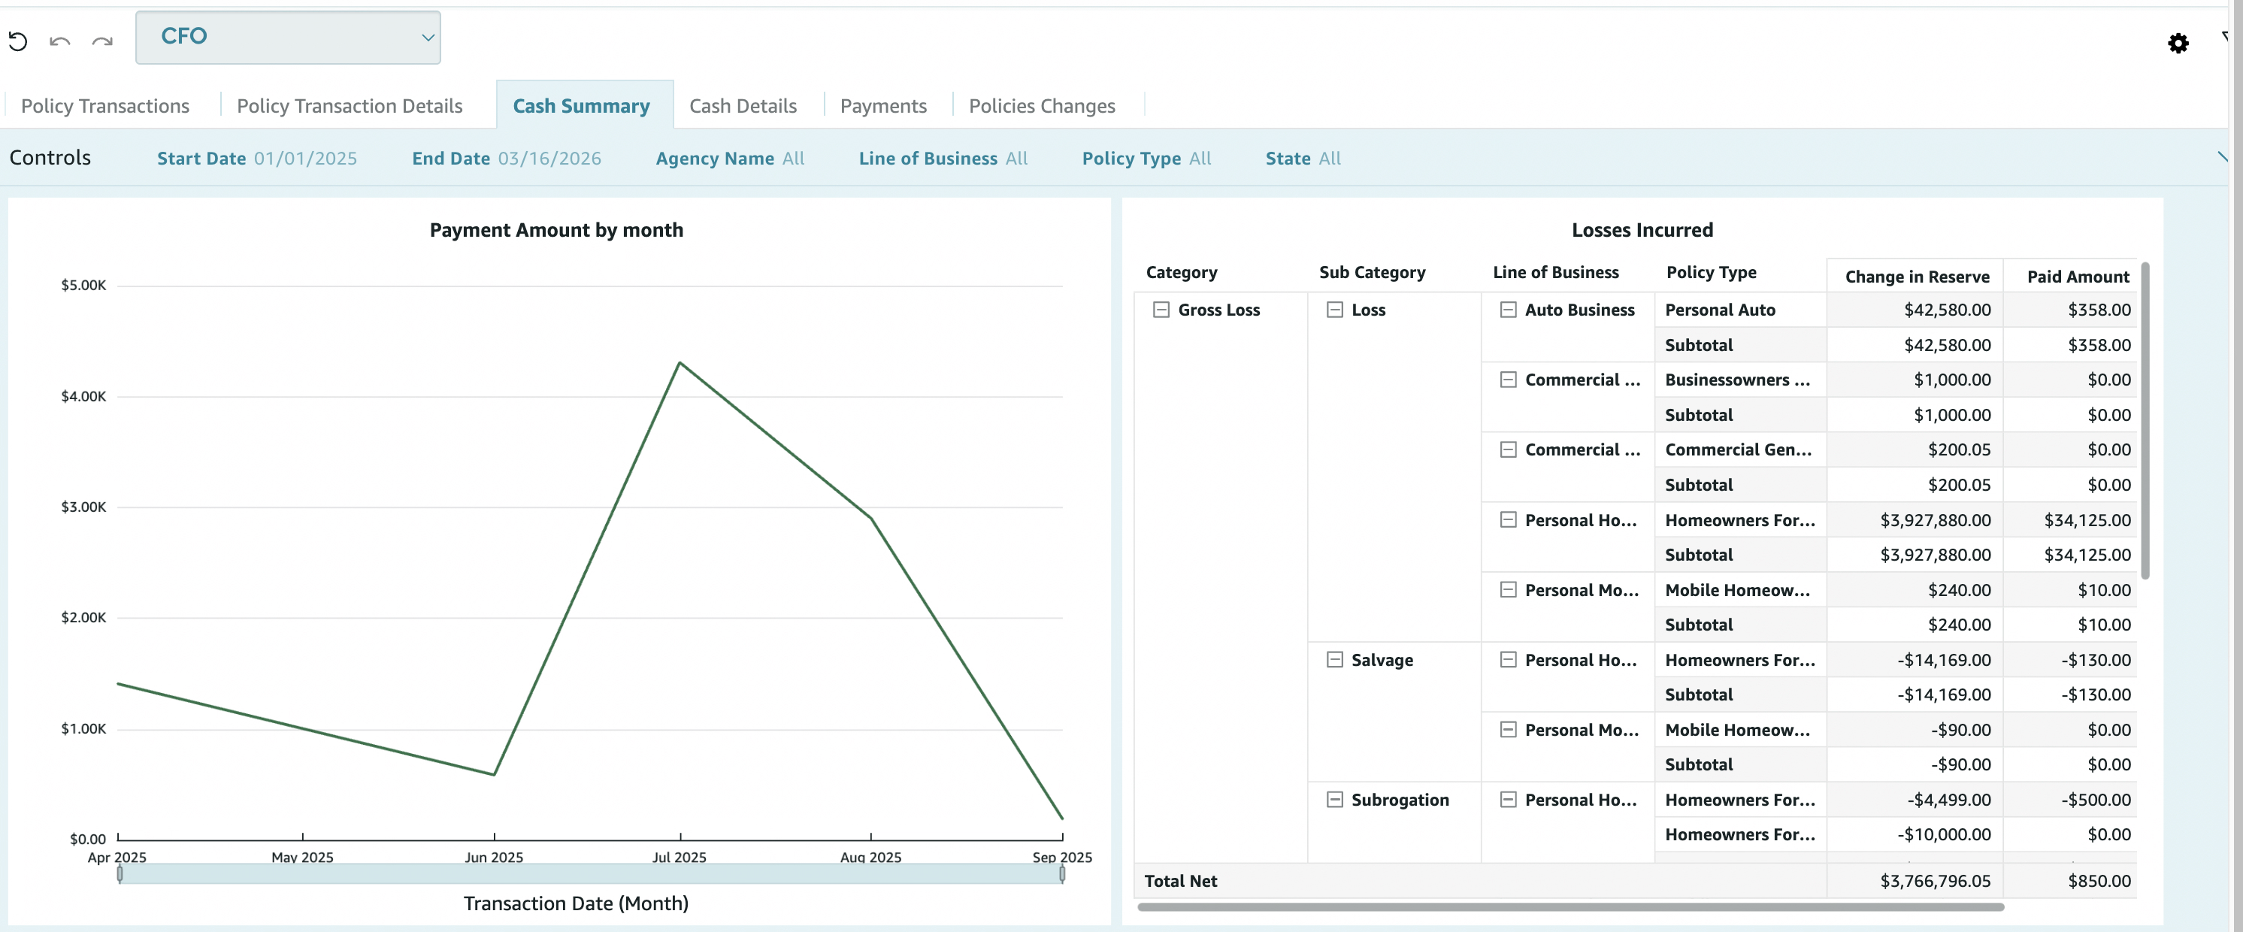
Task: Open the Policy Transactions tab
Action: click(x=105, y=106)
